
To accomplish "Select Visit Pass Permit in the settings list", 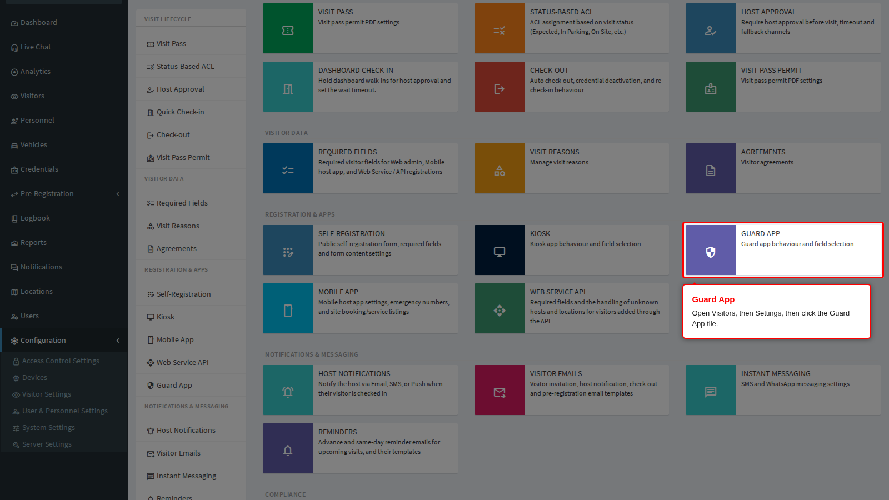I will 191,158.
